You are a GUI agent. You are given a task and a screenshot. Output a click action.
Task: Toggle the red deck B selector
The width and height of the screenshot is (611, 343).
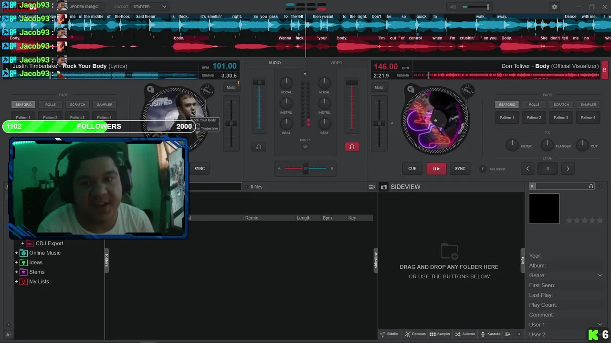pos(605,70)
